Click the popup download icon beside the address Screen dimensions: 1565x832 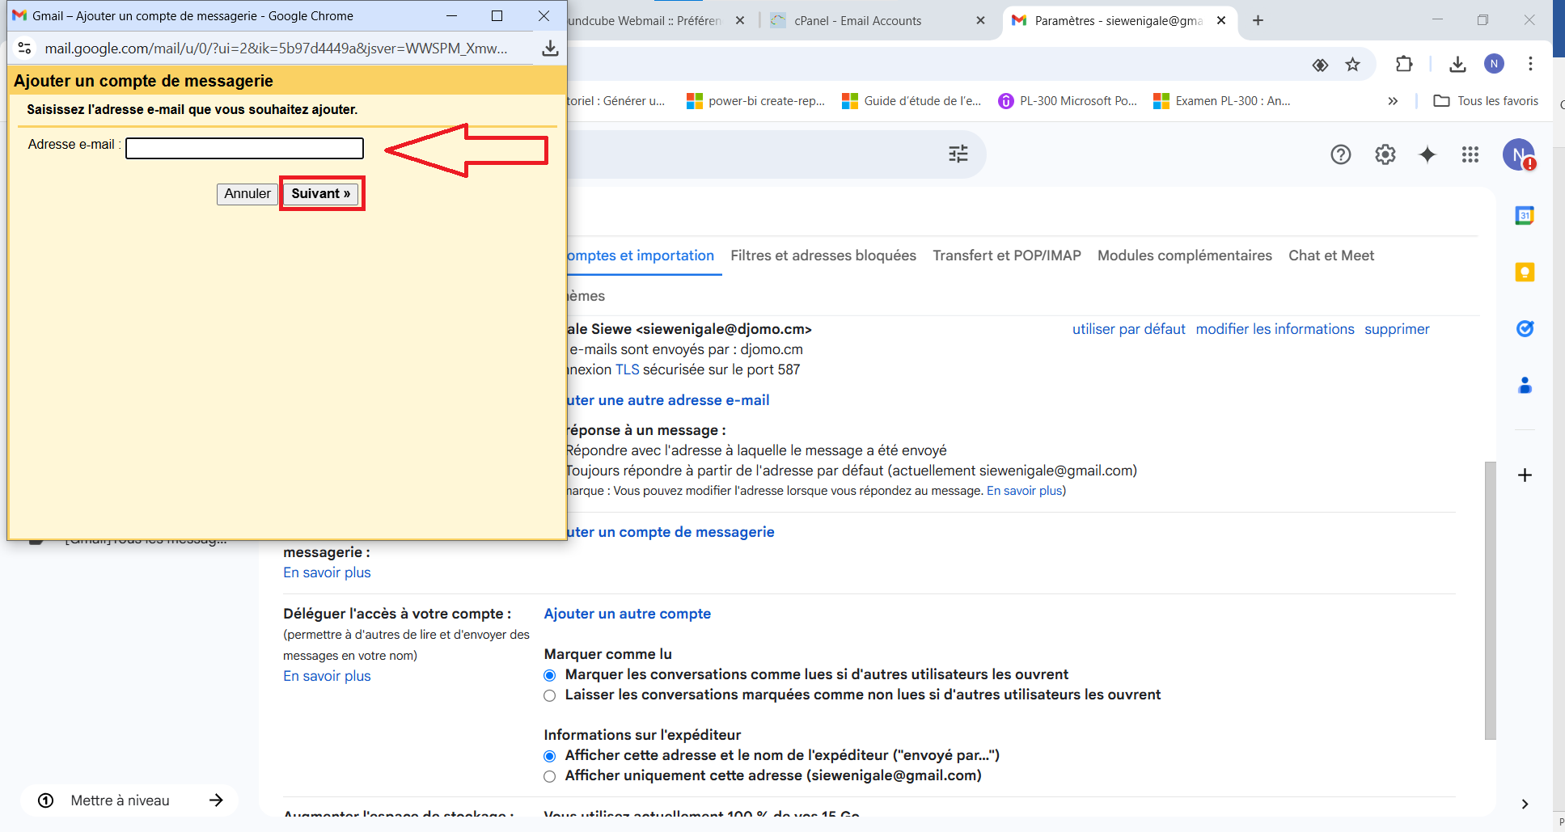pyautogui.click(x=550, y=49)
